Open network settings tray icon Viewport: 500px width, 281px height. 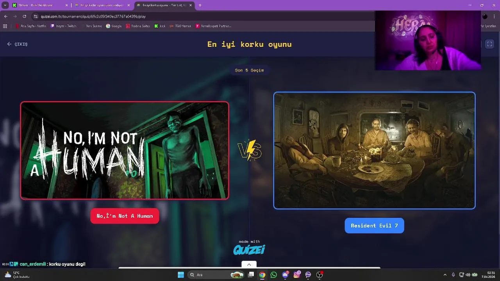462,275
